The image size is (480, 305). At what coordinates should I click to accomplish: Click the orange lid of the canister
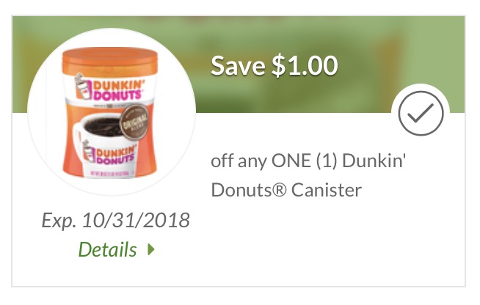click(110, 59)
